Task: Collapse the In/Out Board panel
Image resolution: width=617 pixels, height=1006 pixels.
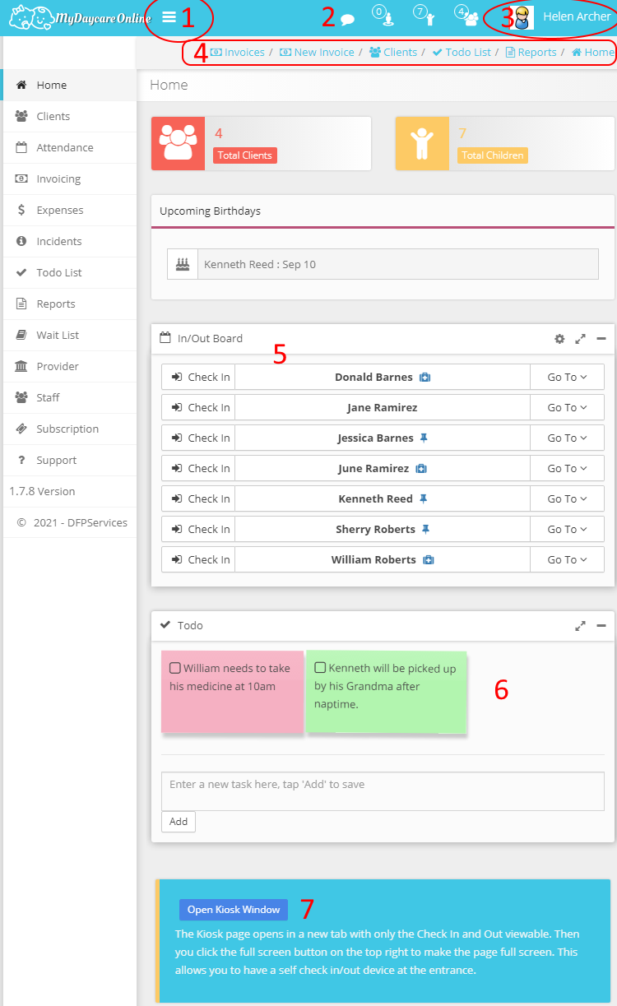Action: click(x=600, y=337)
